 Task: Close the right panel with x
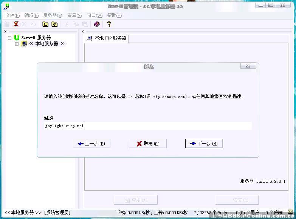click(x=83, y=32)
